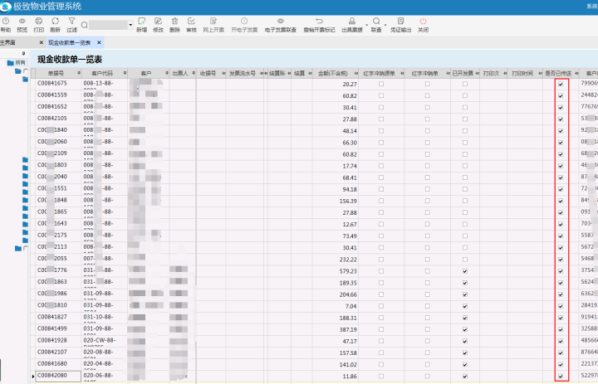The image size is (598, 384).
Task: Tick 红字冲销源单 checkbox for row C00842105
Action: click(381, 119)
